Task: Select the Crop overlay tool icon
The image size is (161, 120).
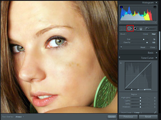Action: point(123,29)
